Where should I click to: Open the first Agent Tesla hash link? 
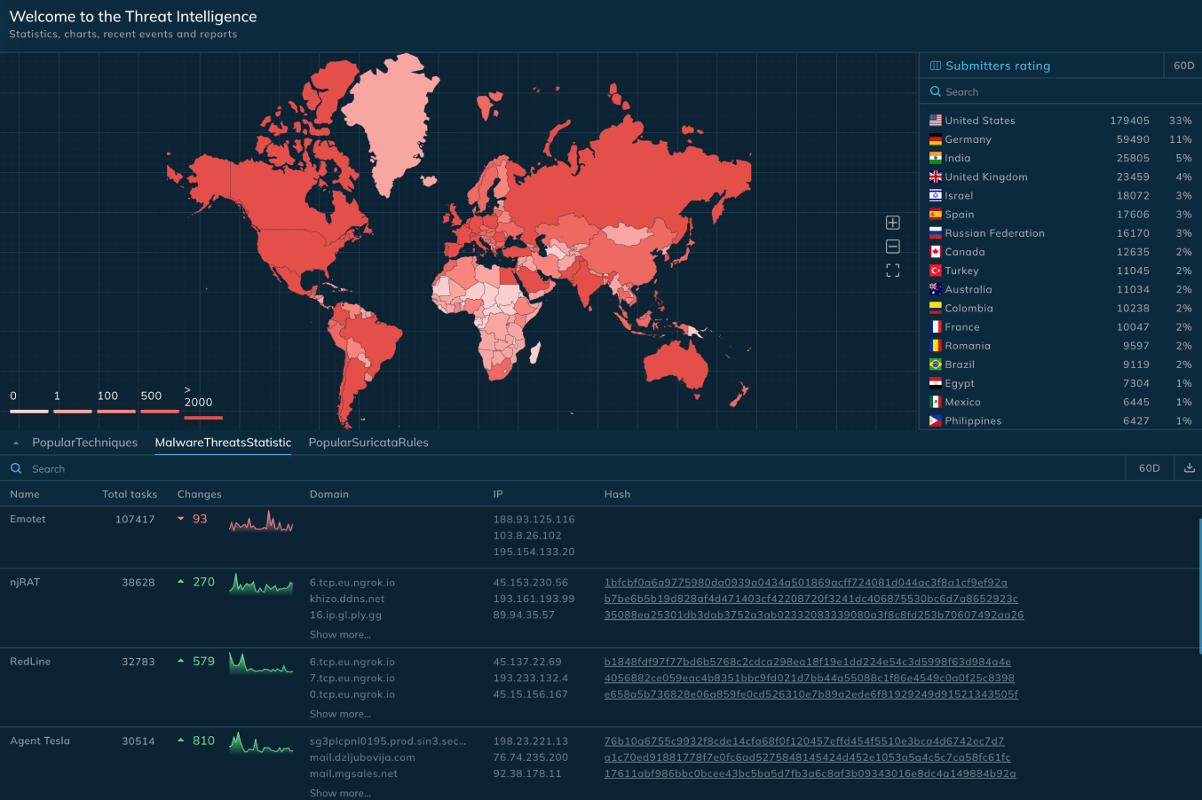(x=803, y=741)
